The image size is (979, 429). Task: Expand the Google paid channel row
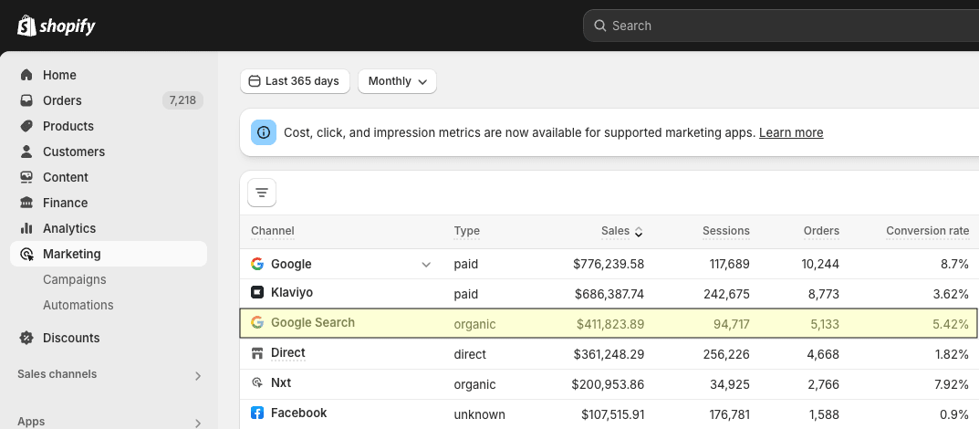click(x=426, y=265)
